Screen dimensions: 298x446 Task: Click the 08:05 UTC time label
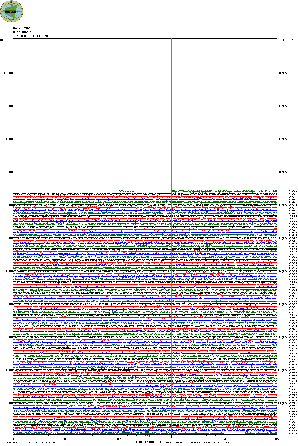point(282,304)
